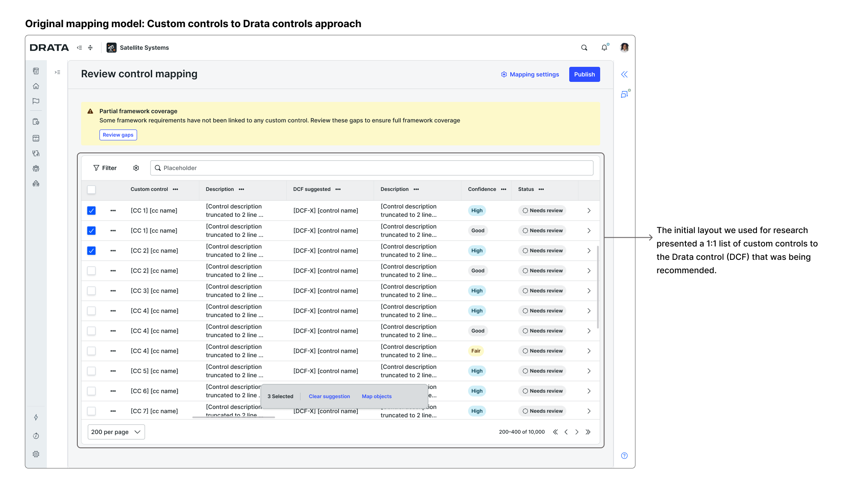Check the second [CC 2] row checkbox
This screenshot has width=848, height=485.
click(92, 271)
